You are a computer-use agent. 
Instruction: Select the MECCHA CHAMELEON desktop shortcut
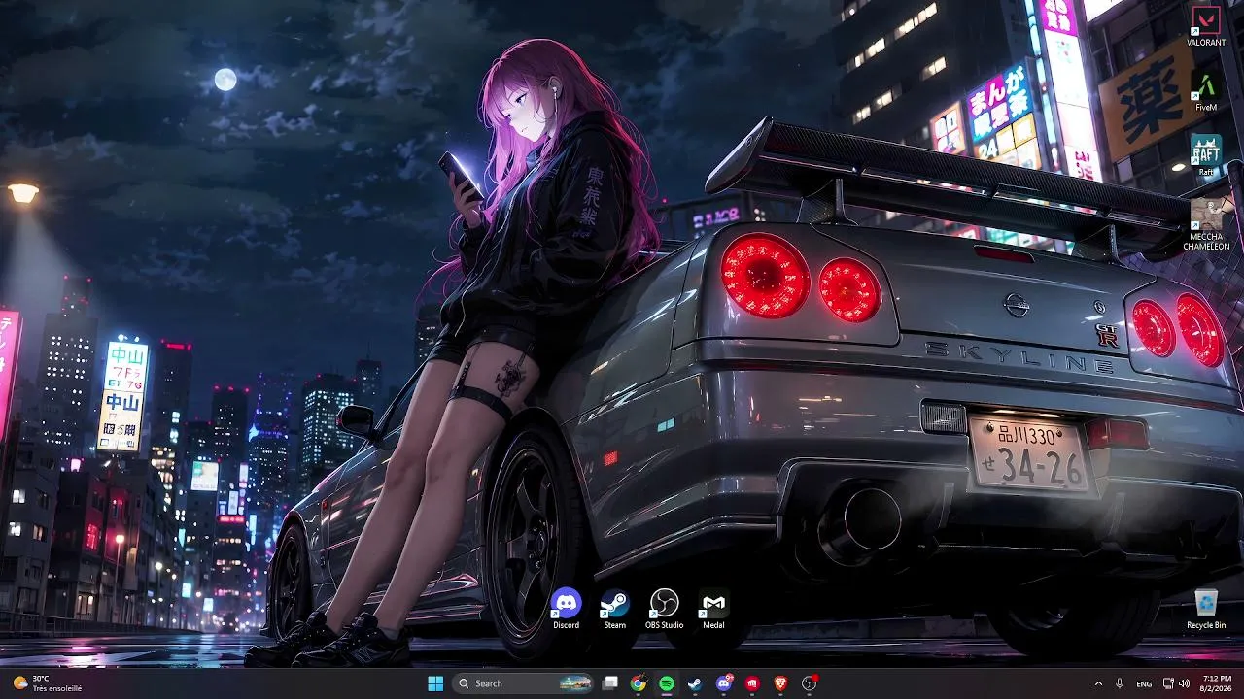click(1206, 225)
